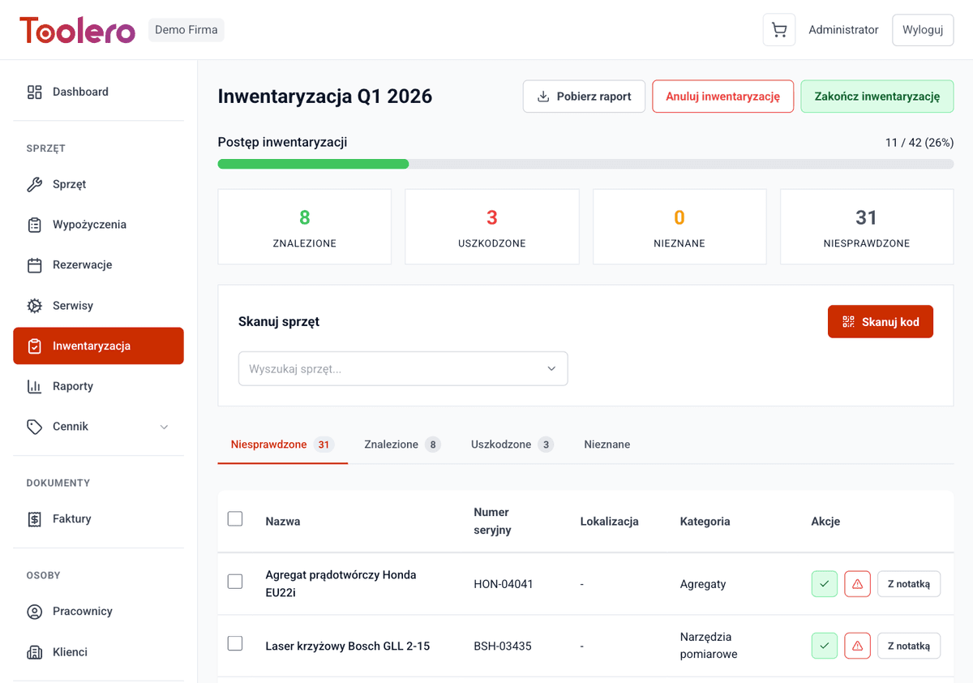Click the inventory progress bar
This screenshot has width=973, height=683.
585,163
